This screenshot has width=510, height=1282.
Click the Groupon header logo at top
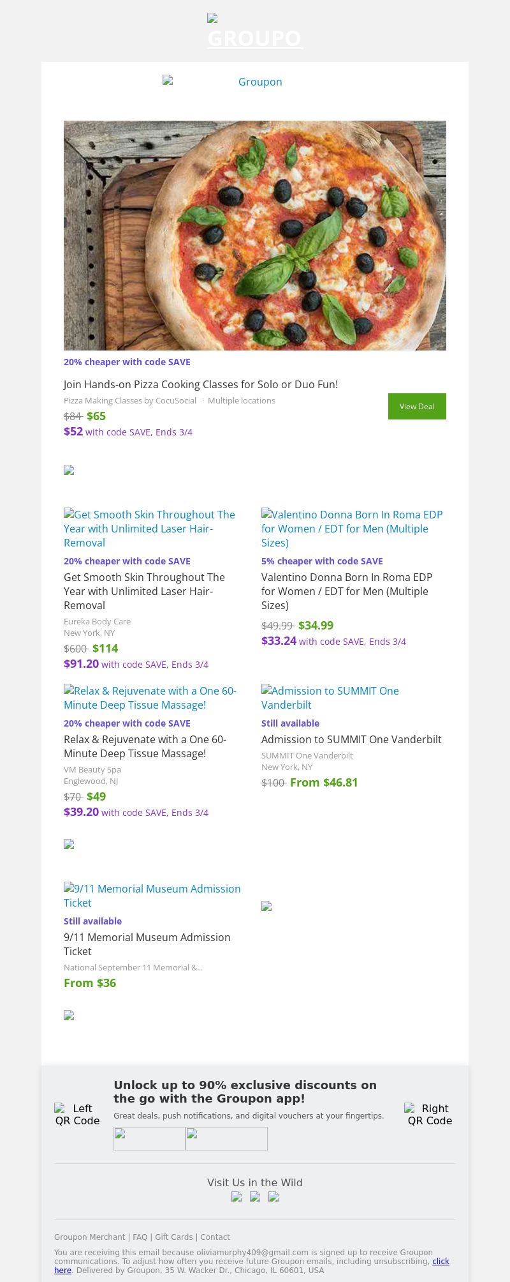point(255,33)
